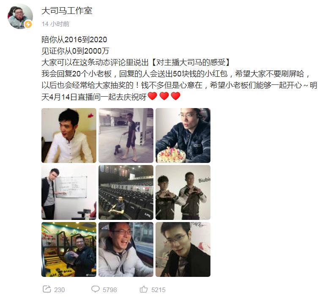
Task: Open the two men heart-gesture photo
Action: 183,192
